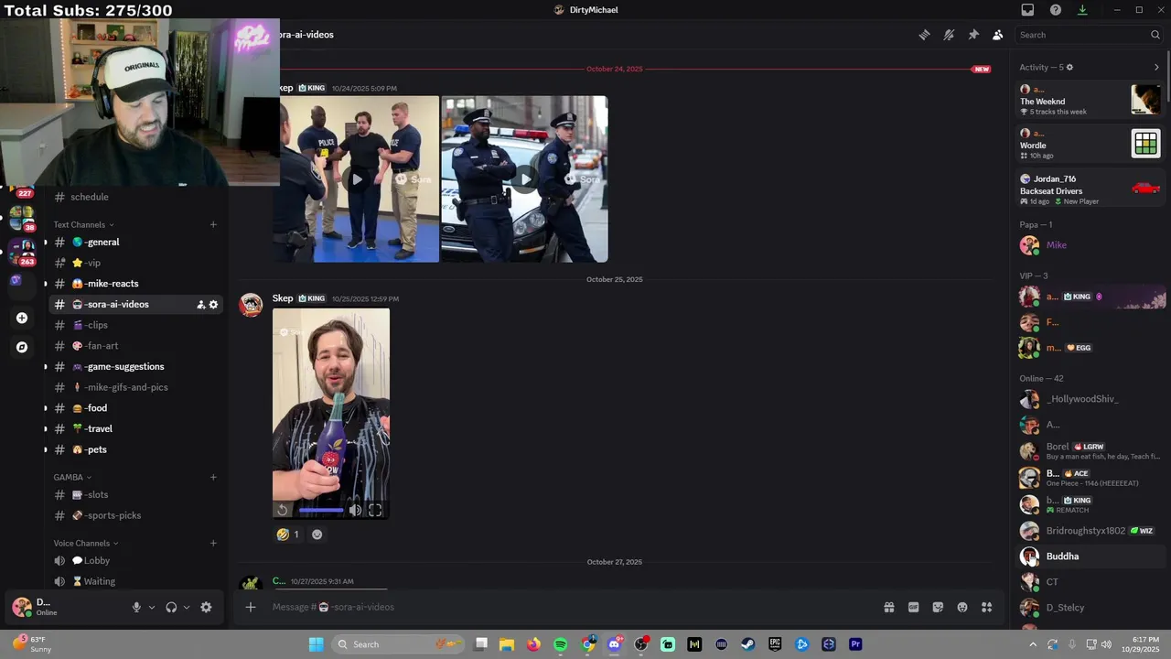The width and height of the screenshot is (1171, 659).
Task: Click the add a server plus button
Action: point(22,319)
